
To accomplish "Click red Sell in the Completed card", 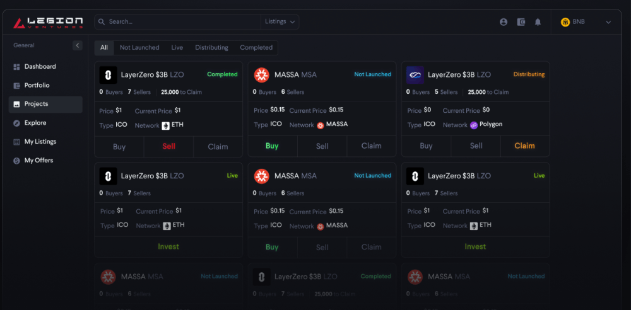I will coord(168,146).
